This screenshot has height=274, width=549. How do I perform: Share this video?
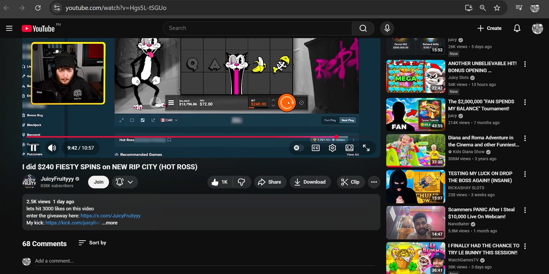tap(270, 182)
